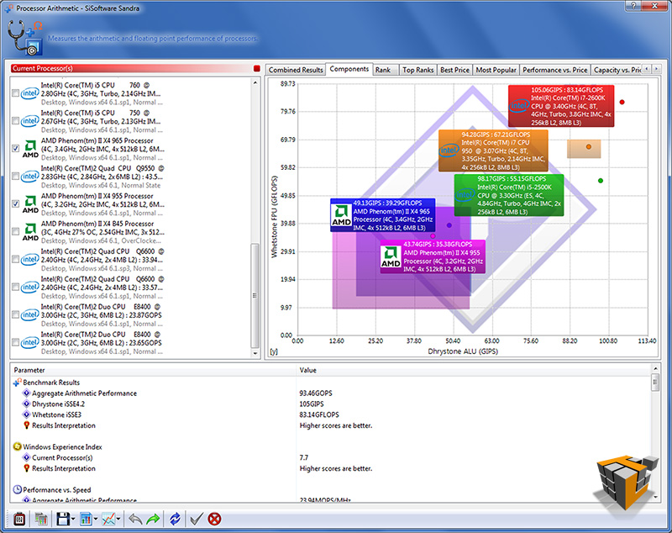This screenshot has width=672, height=533.
Task: Click the Value column header
Action: point(474,370)
